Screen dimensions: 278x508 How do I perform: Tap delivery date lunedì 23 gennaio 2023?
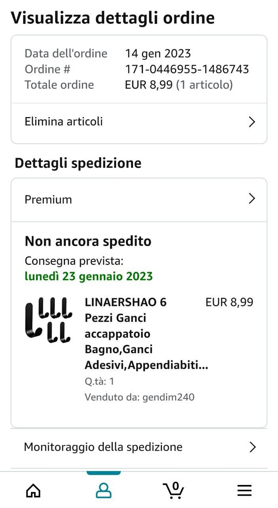tap(89, 276)
